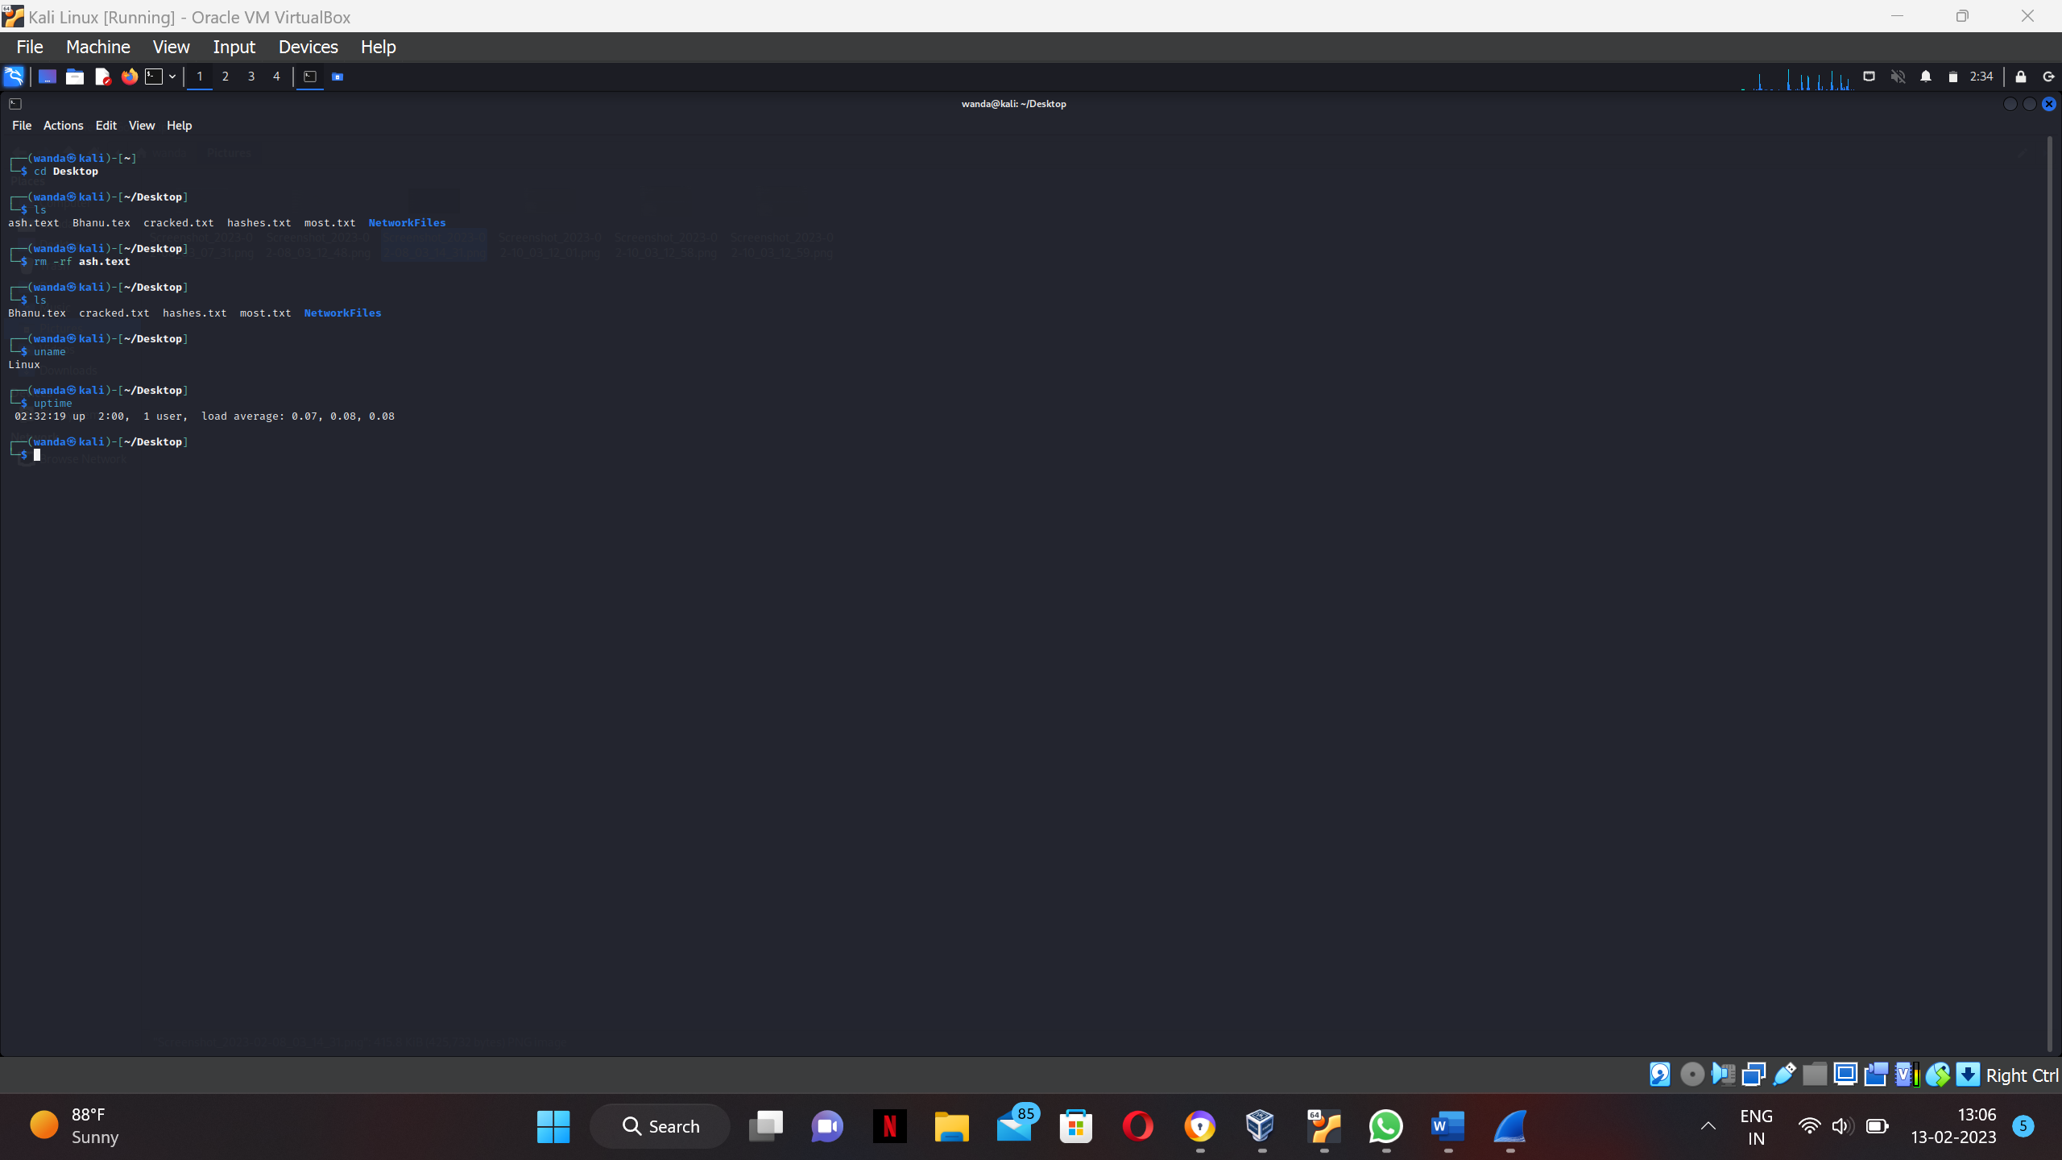2062x1160 pixels.
Task: Expand the terminal launcher dropdown chevron
Action: pos(172,77)
